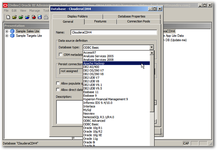This screenshot has width=217, height=150.
Task: Click the database type list scrollbar thumb
Action: click(x=152, y=83)
